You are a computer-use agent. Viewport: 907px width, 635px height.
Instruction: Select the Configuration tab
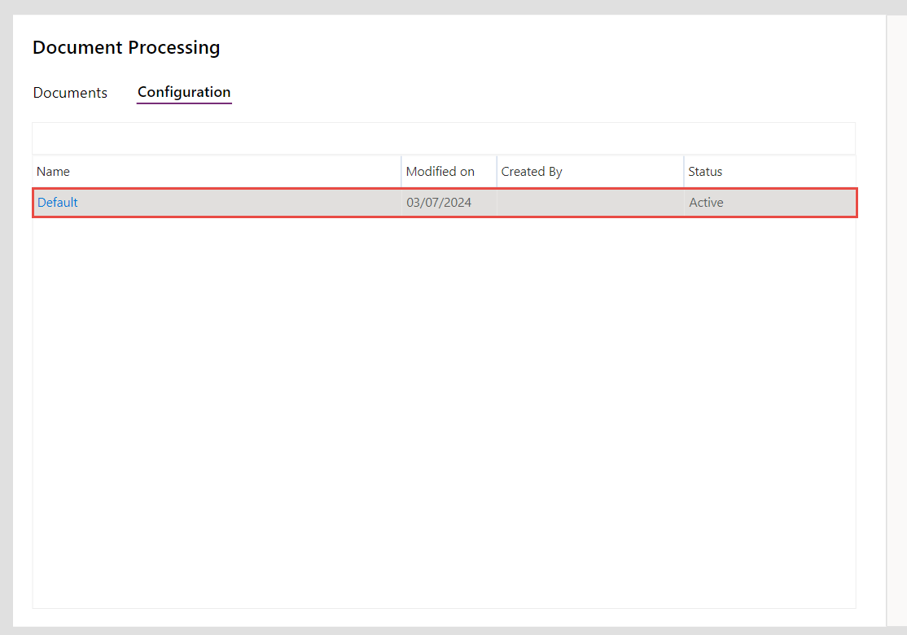coord(184,92)
